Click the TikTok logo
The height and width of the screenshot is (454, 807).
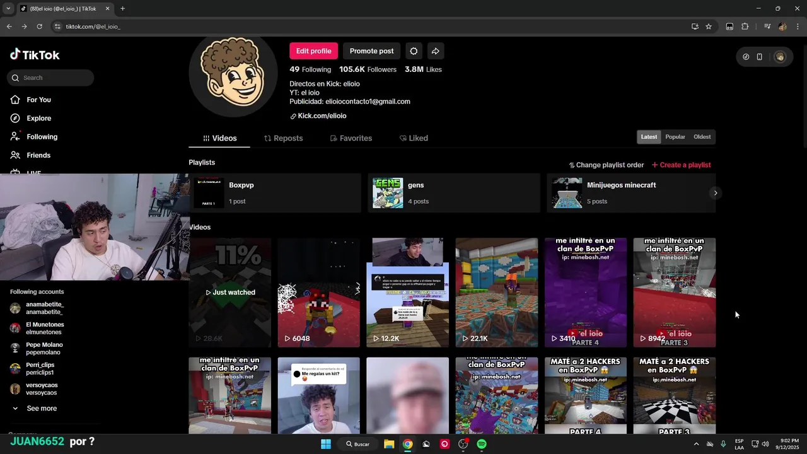click(35, 55)
